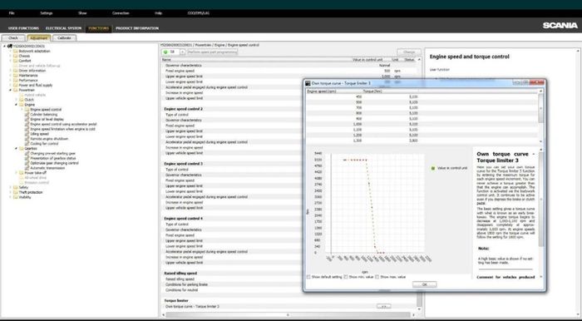Switch to Product Information section

[x=137, y=28]
